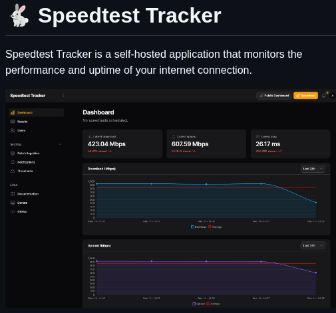Viewport: 336px width, 313px height.
Task: Open the notification bell in the top bar
Action: [324, 96]
